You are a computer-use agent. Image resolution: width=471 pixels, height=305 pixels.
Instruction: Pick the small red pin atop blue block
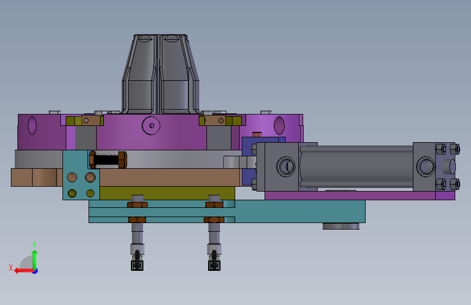(257, 134)
